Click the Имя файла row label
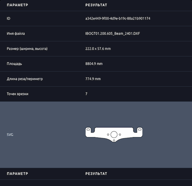 16,33
